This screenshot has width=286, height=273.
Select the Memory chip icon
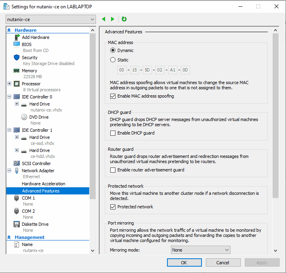(17, 71)
